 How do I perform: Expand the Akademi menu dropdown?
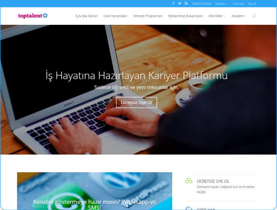click(x=239, y=16)
